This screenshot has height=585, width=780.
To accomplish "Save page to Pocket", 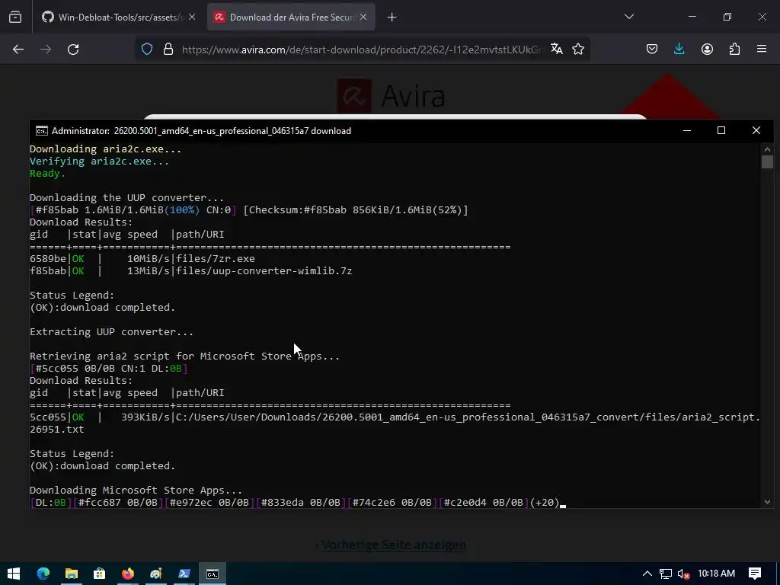I will pyautogui.click(x=652, y=49).
